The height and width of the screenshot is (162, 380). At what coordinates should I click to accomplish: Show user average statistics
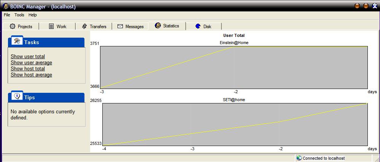pyautogui.click(x=31, y=63)
